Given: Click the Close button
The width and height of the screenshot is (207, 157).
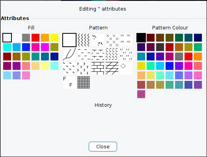Looking at the screenshot, I should [x=103, y=146].
